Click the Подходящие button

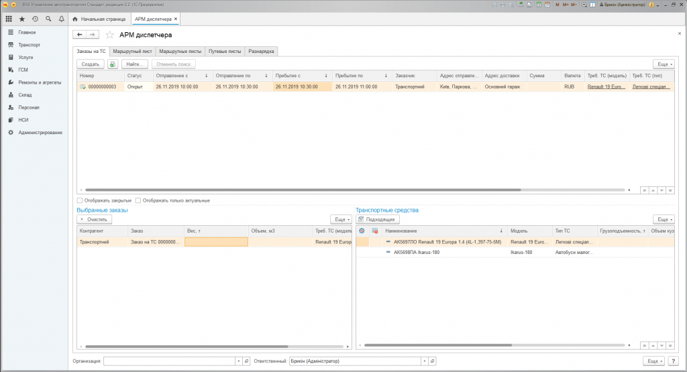coord(378,219)
